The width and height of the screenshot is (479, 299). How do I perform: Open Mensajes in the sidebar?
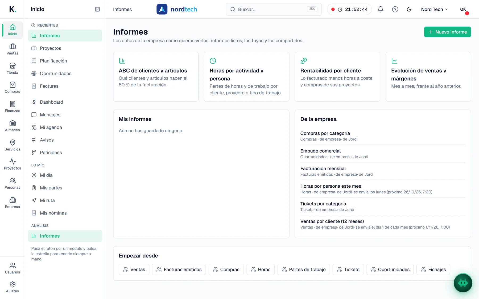tap(65, 115)
